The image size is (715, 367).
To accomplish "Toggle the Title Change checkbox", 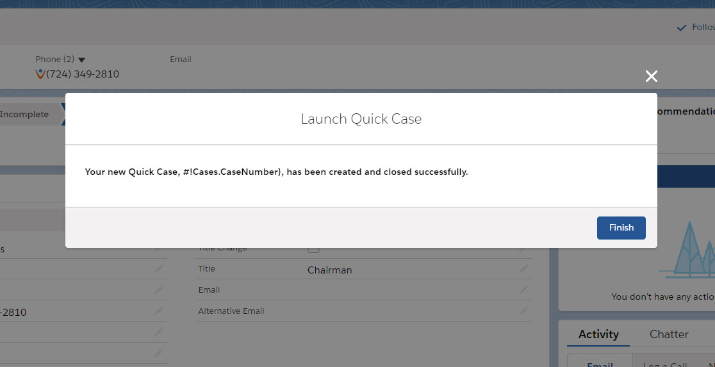I will click(314, 249).
